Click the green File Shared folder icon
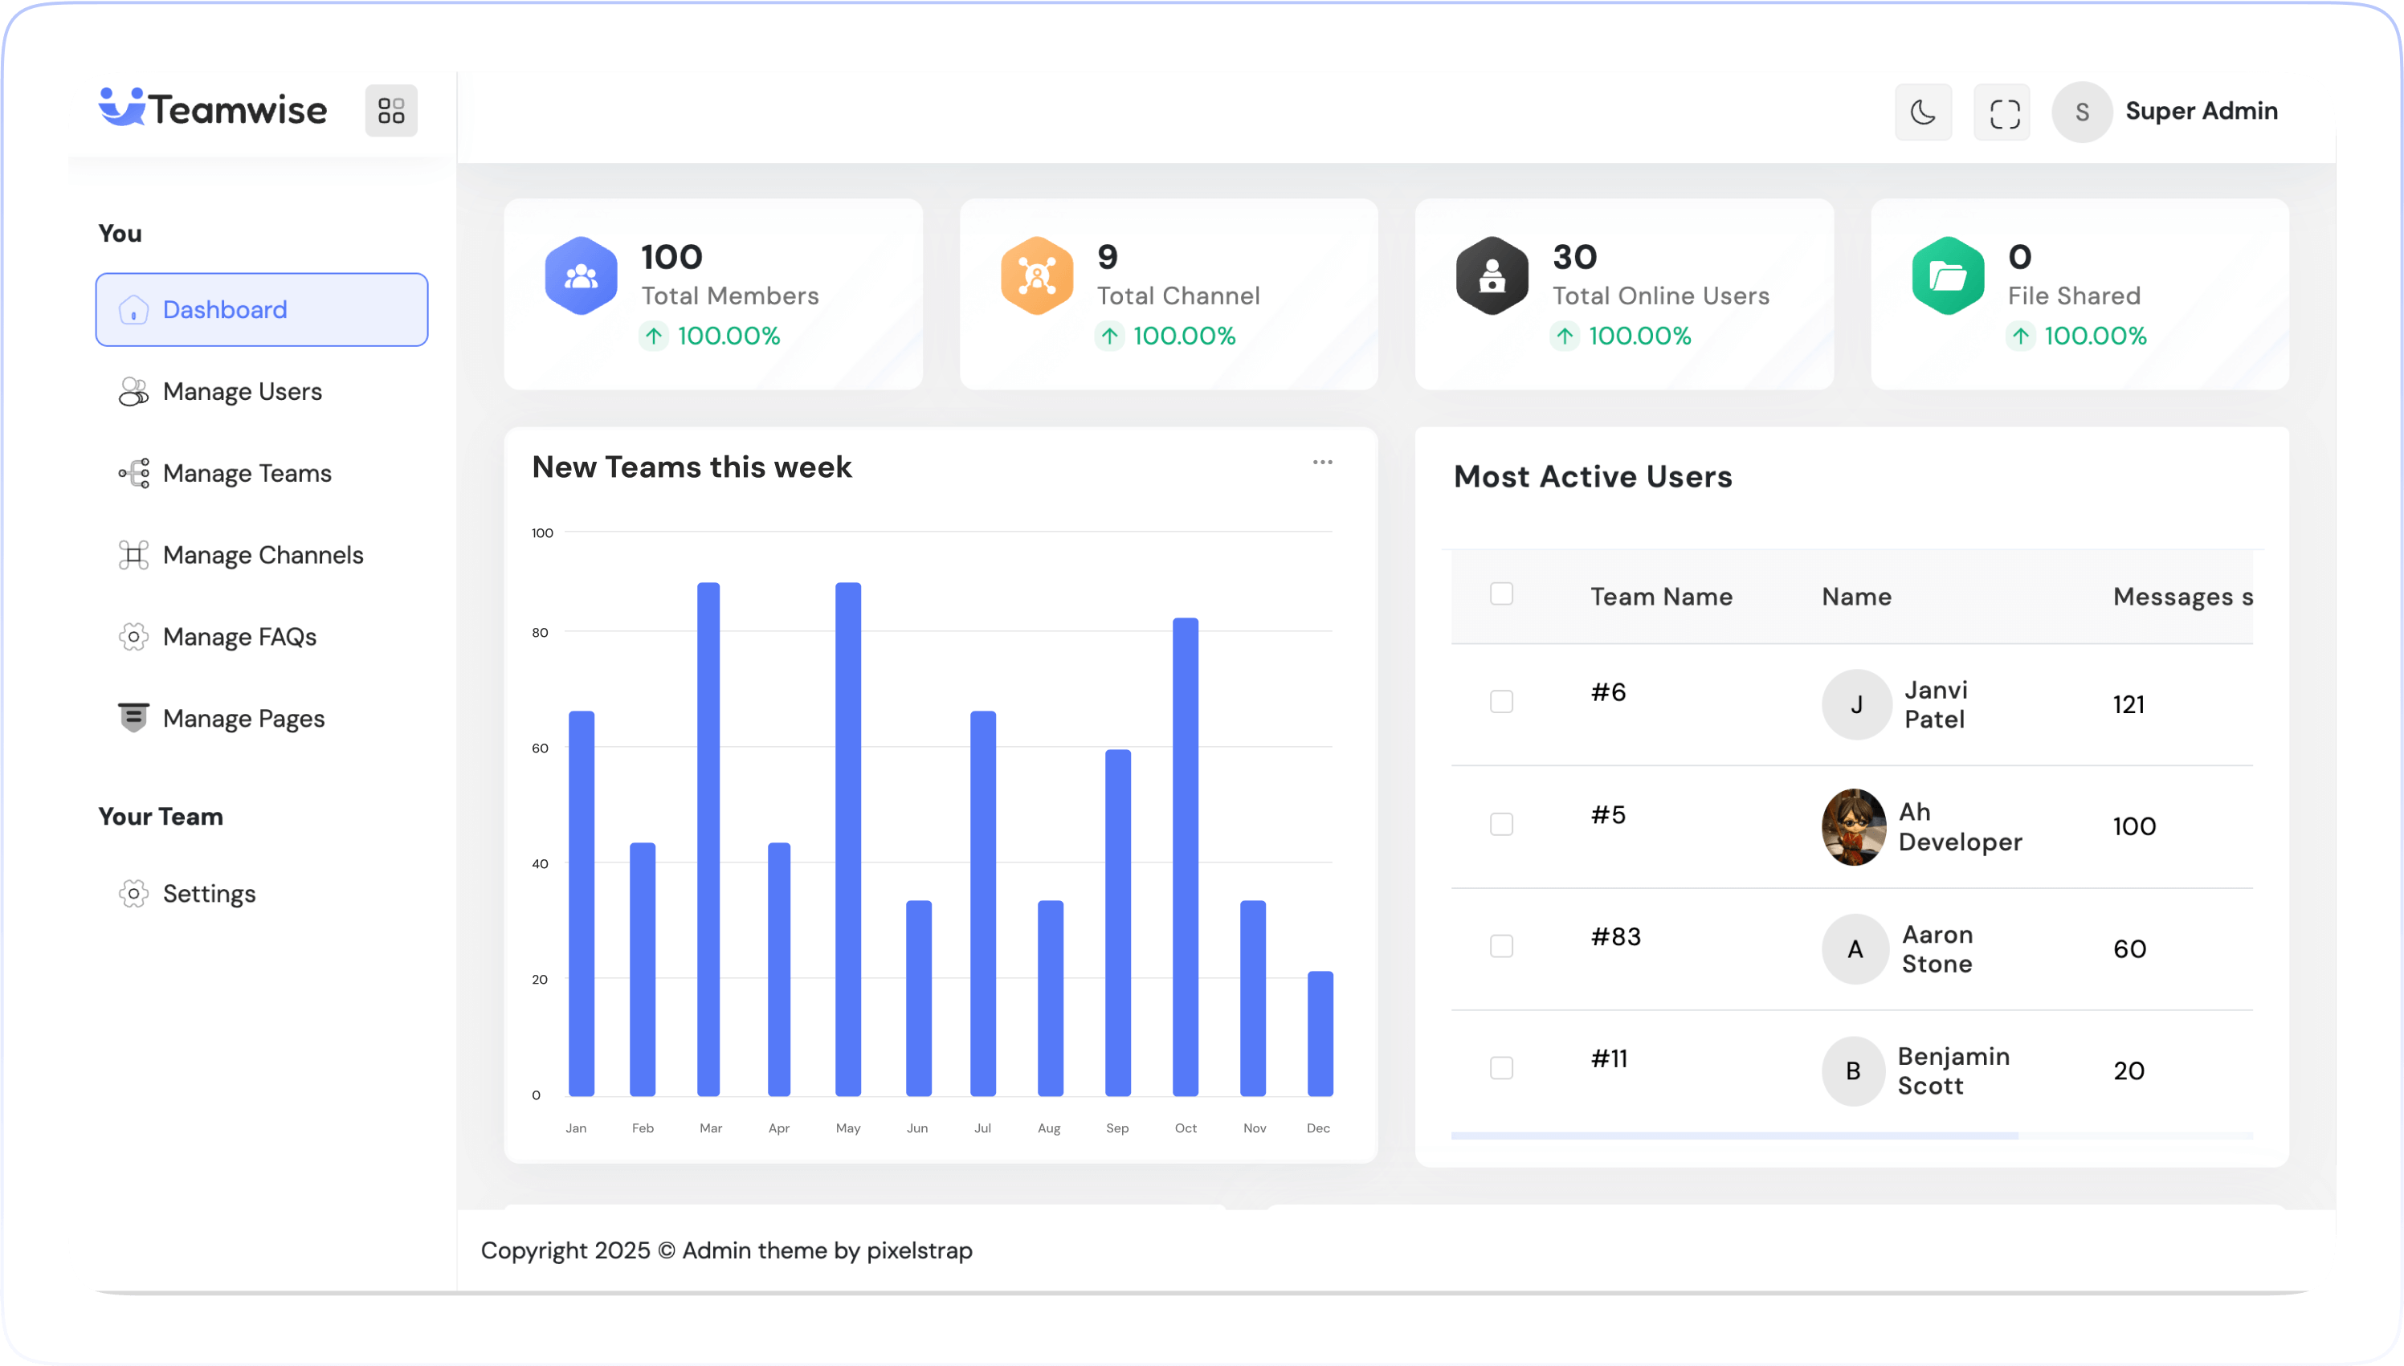 pos(1948,275)
